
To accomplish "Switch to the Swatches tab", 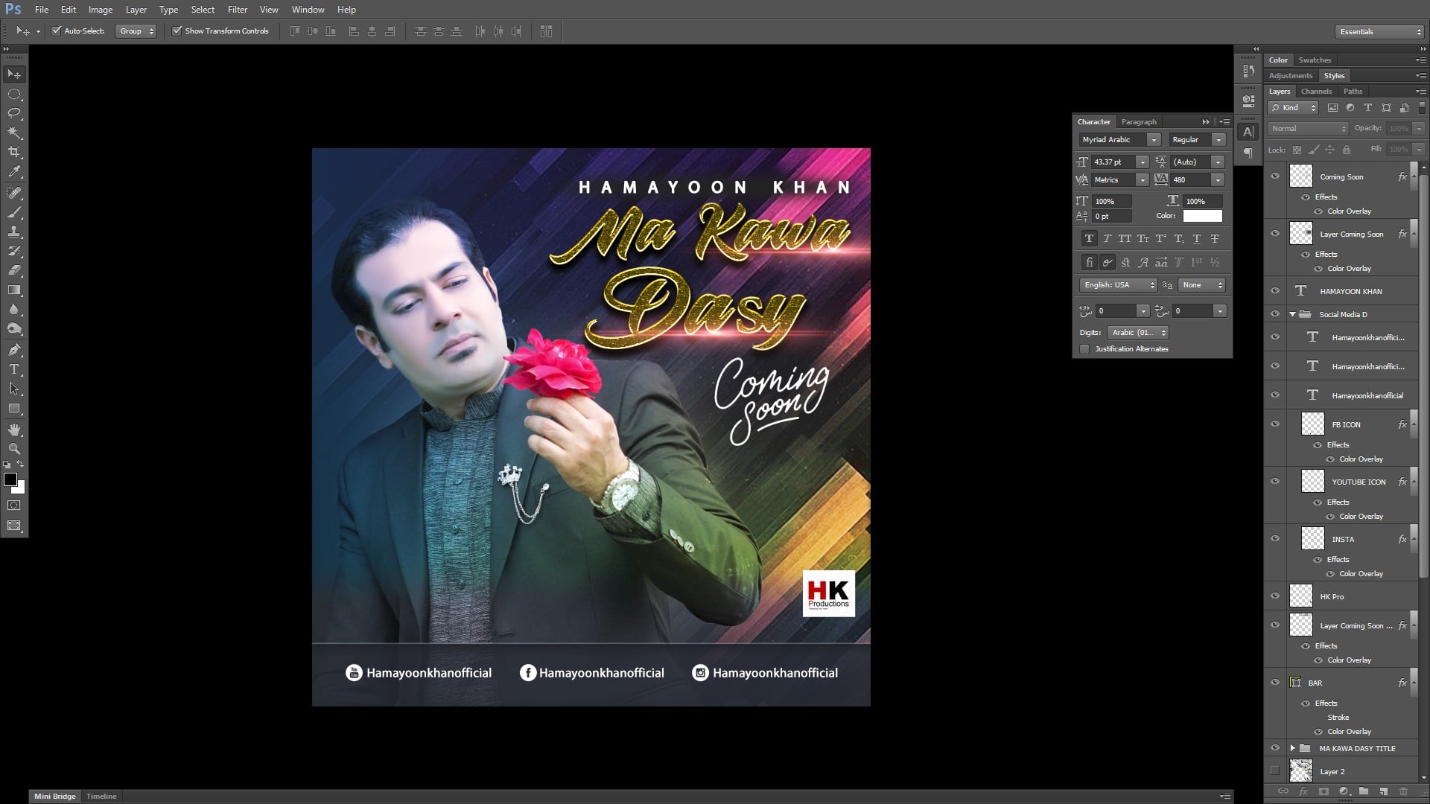I will tap(1315, 60).
